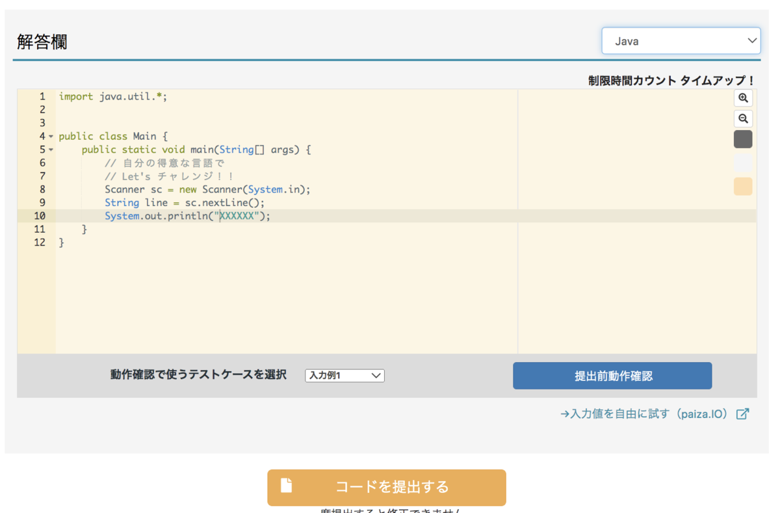The height and width of the screenshot is (513, 780).
Task: Collapse the main method fold on line 5
Action: pos(51,150)
